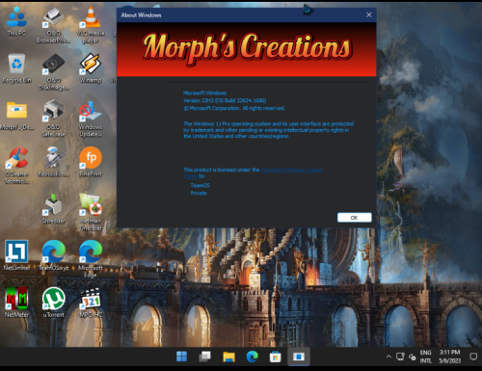Select the This PC desktop icon
482x371 pixels.
coord(16,21)
